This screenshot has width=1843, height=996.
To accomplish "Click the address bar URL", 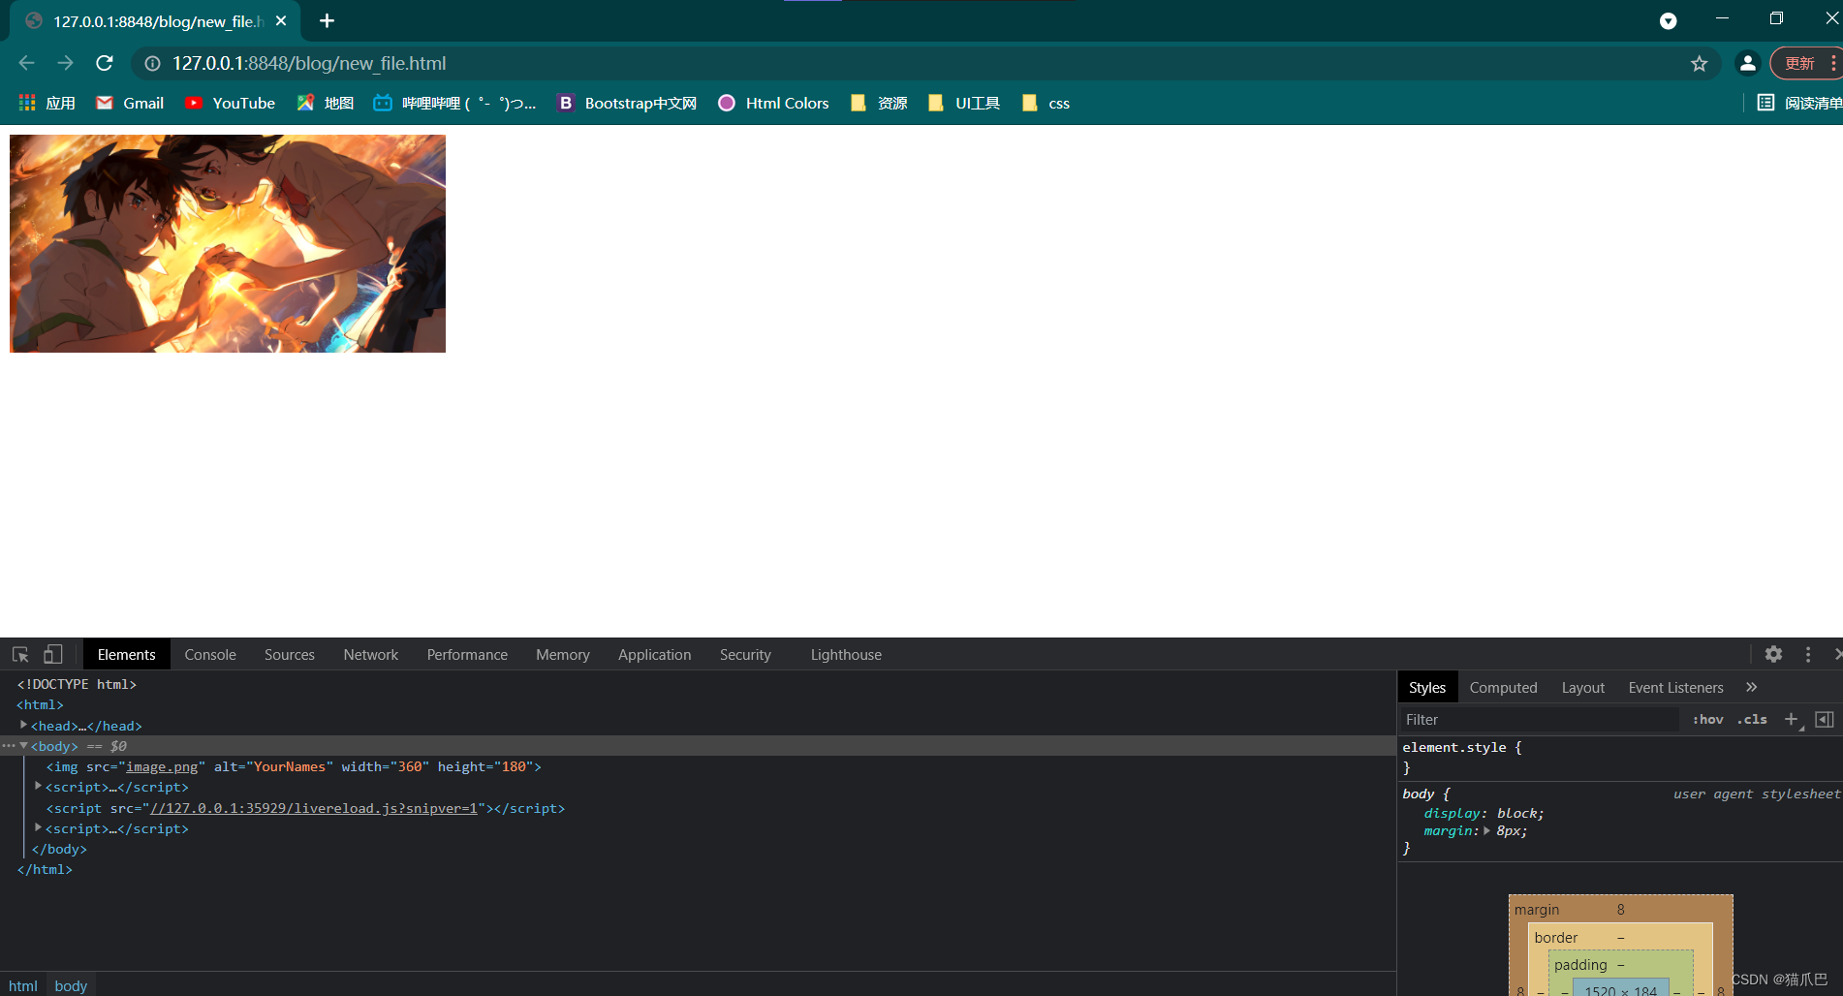I will [309, 63].
